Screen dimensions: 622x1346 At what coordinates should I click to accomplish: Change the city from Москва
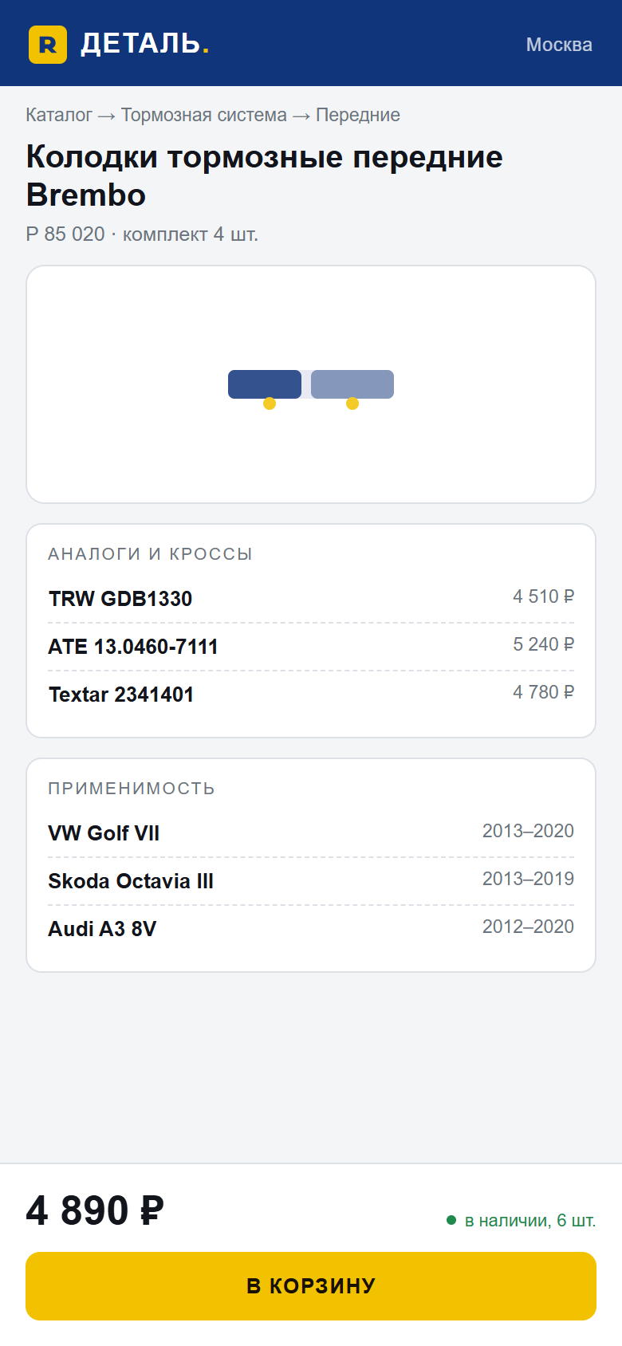pyautogui.click(x=559, y=45)
